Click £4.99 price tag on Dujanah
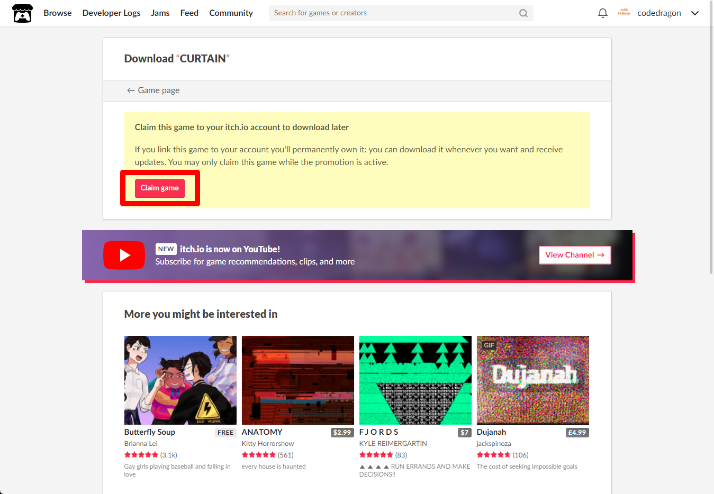Viewport: 714px width, 494px height. [577, 433]
